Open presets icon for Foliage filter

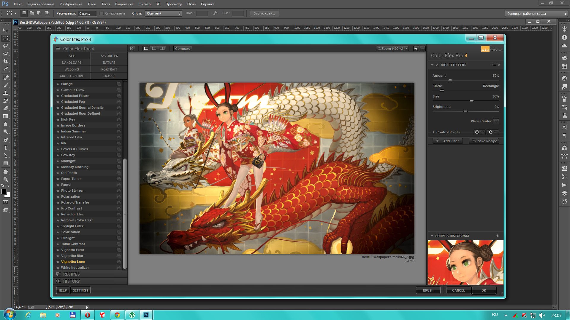(x=119, y=84)
